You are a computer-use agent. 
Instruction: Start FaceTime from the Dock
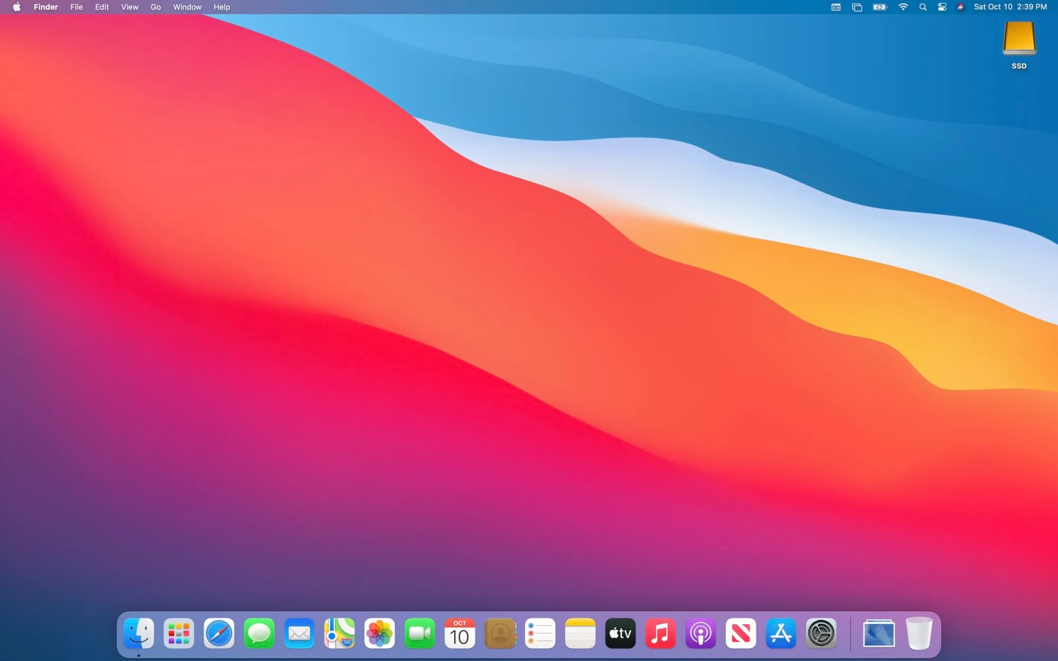[x=420, y=633]
